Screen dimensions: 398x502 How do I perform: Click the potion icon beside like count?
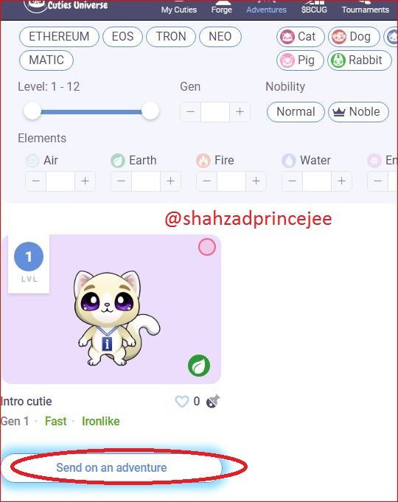[213, 401]
